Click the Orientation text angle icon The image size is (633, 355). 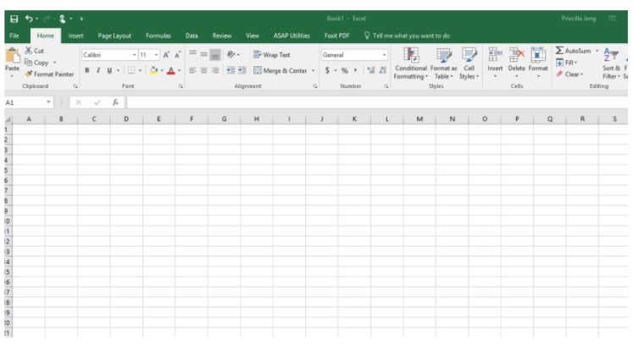(x=231, y=54)
